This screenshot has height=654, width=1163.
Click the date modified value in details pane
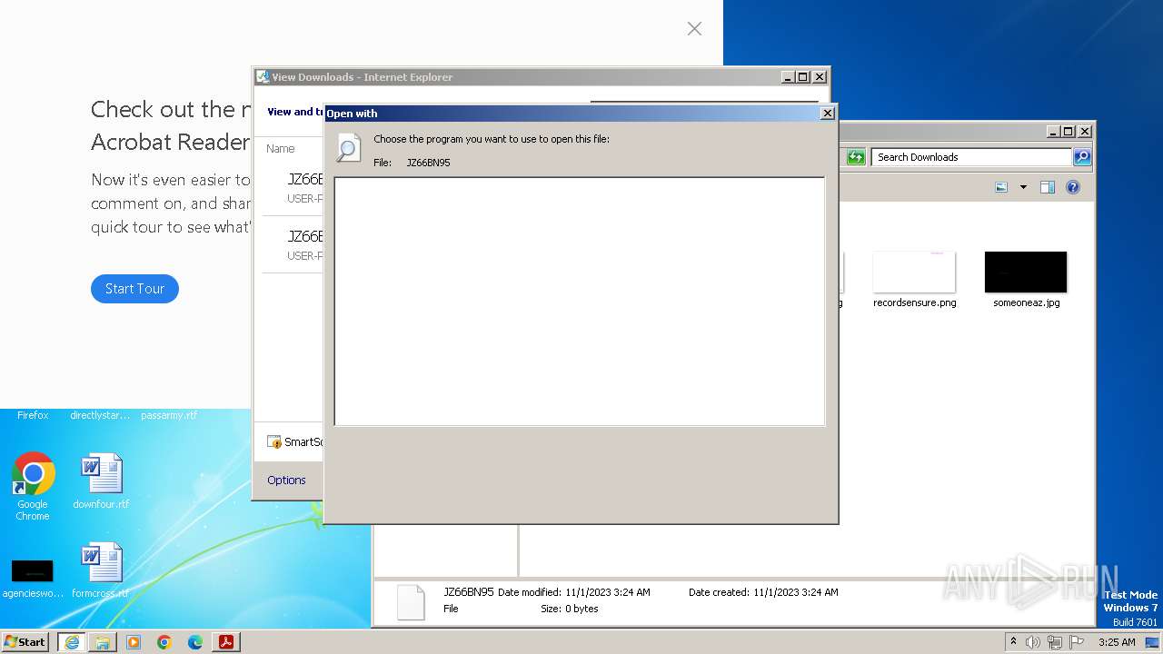click(608, 592)
